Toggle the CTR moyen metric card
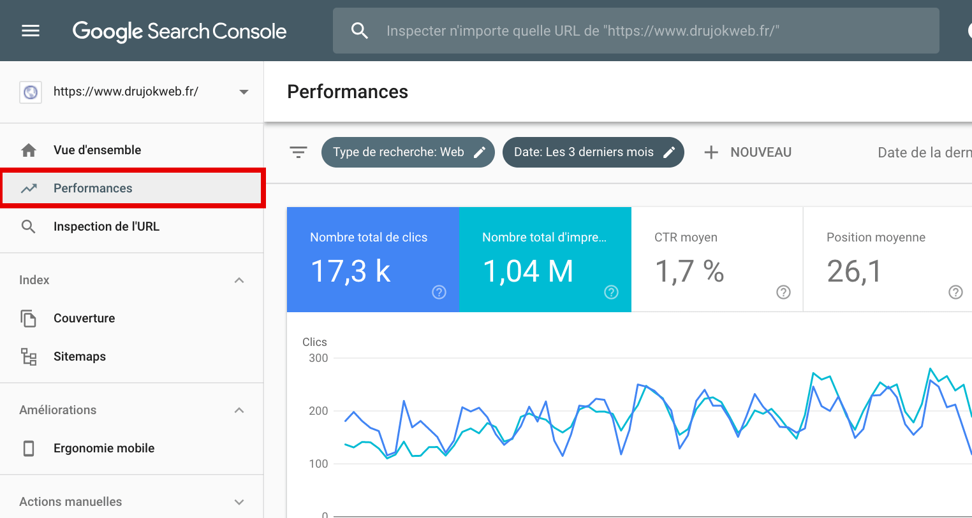The image size is (972, 518). point(718,259)
